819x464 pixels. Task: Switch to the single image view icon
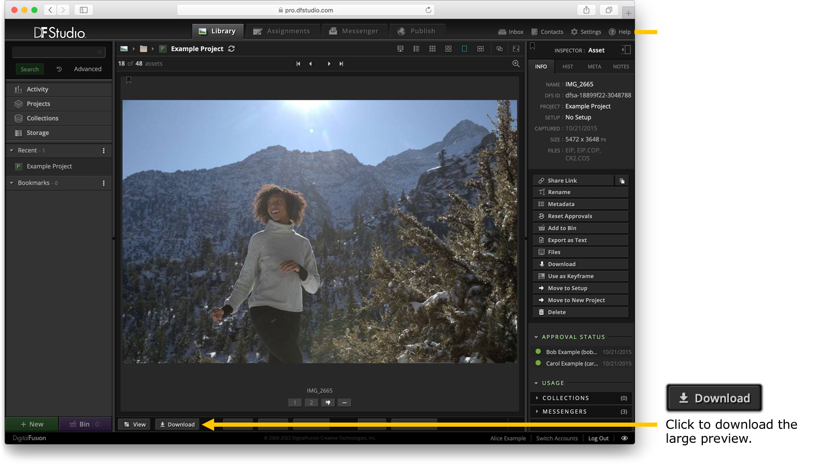click(x=464, y=49)
